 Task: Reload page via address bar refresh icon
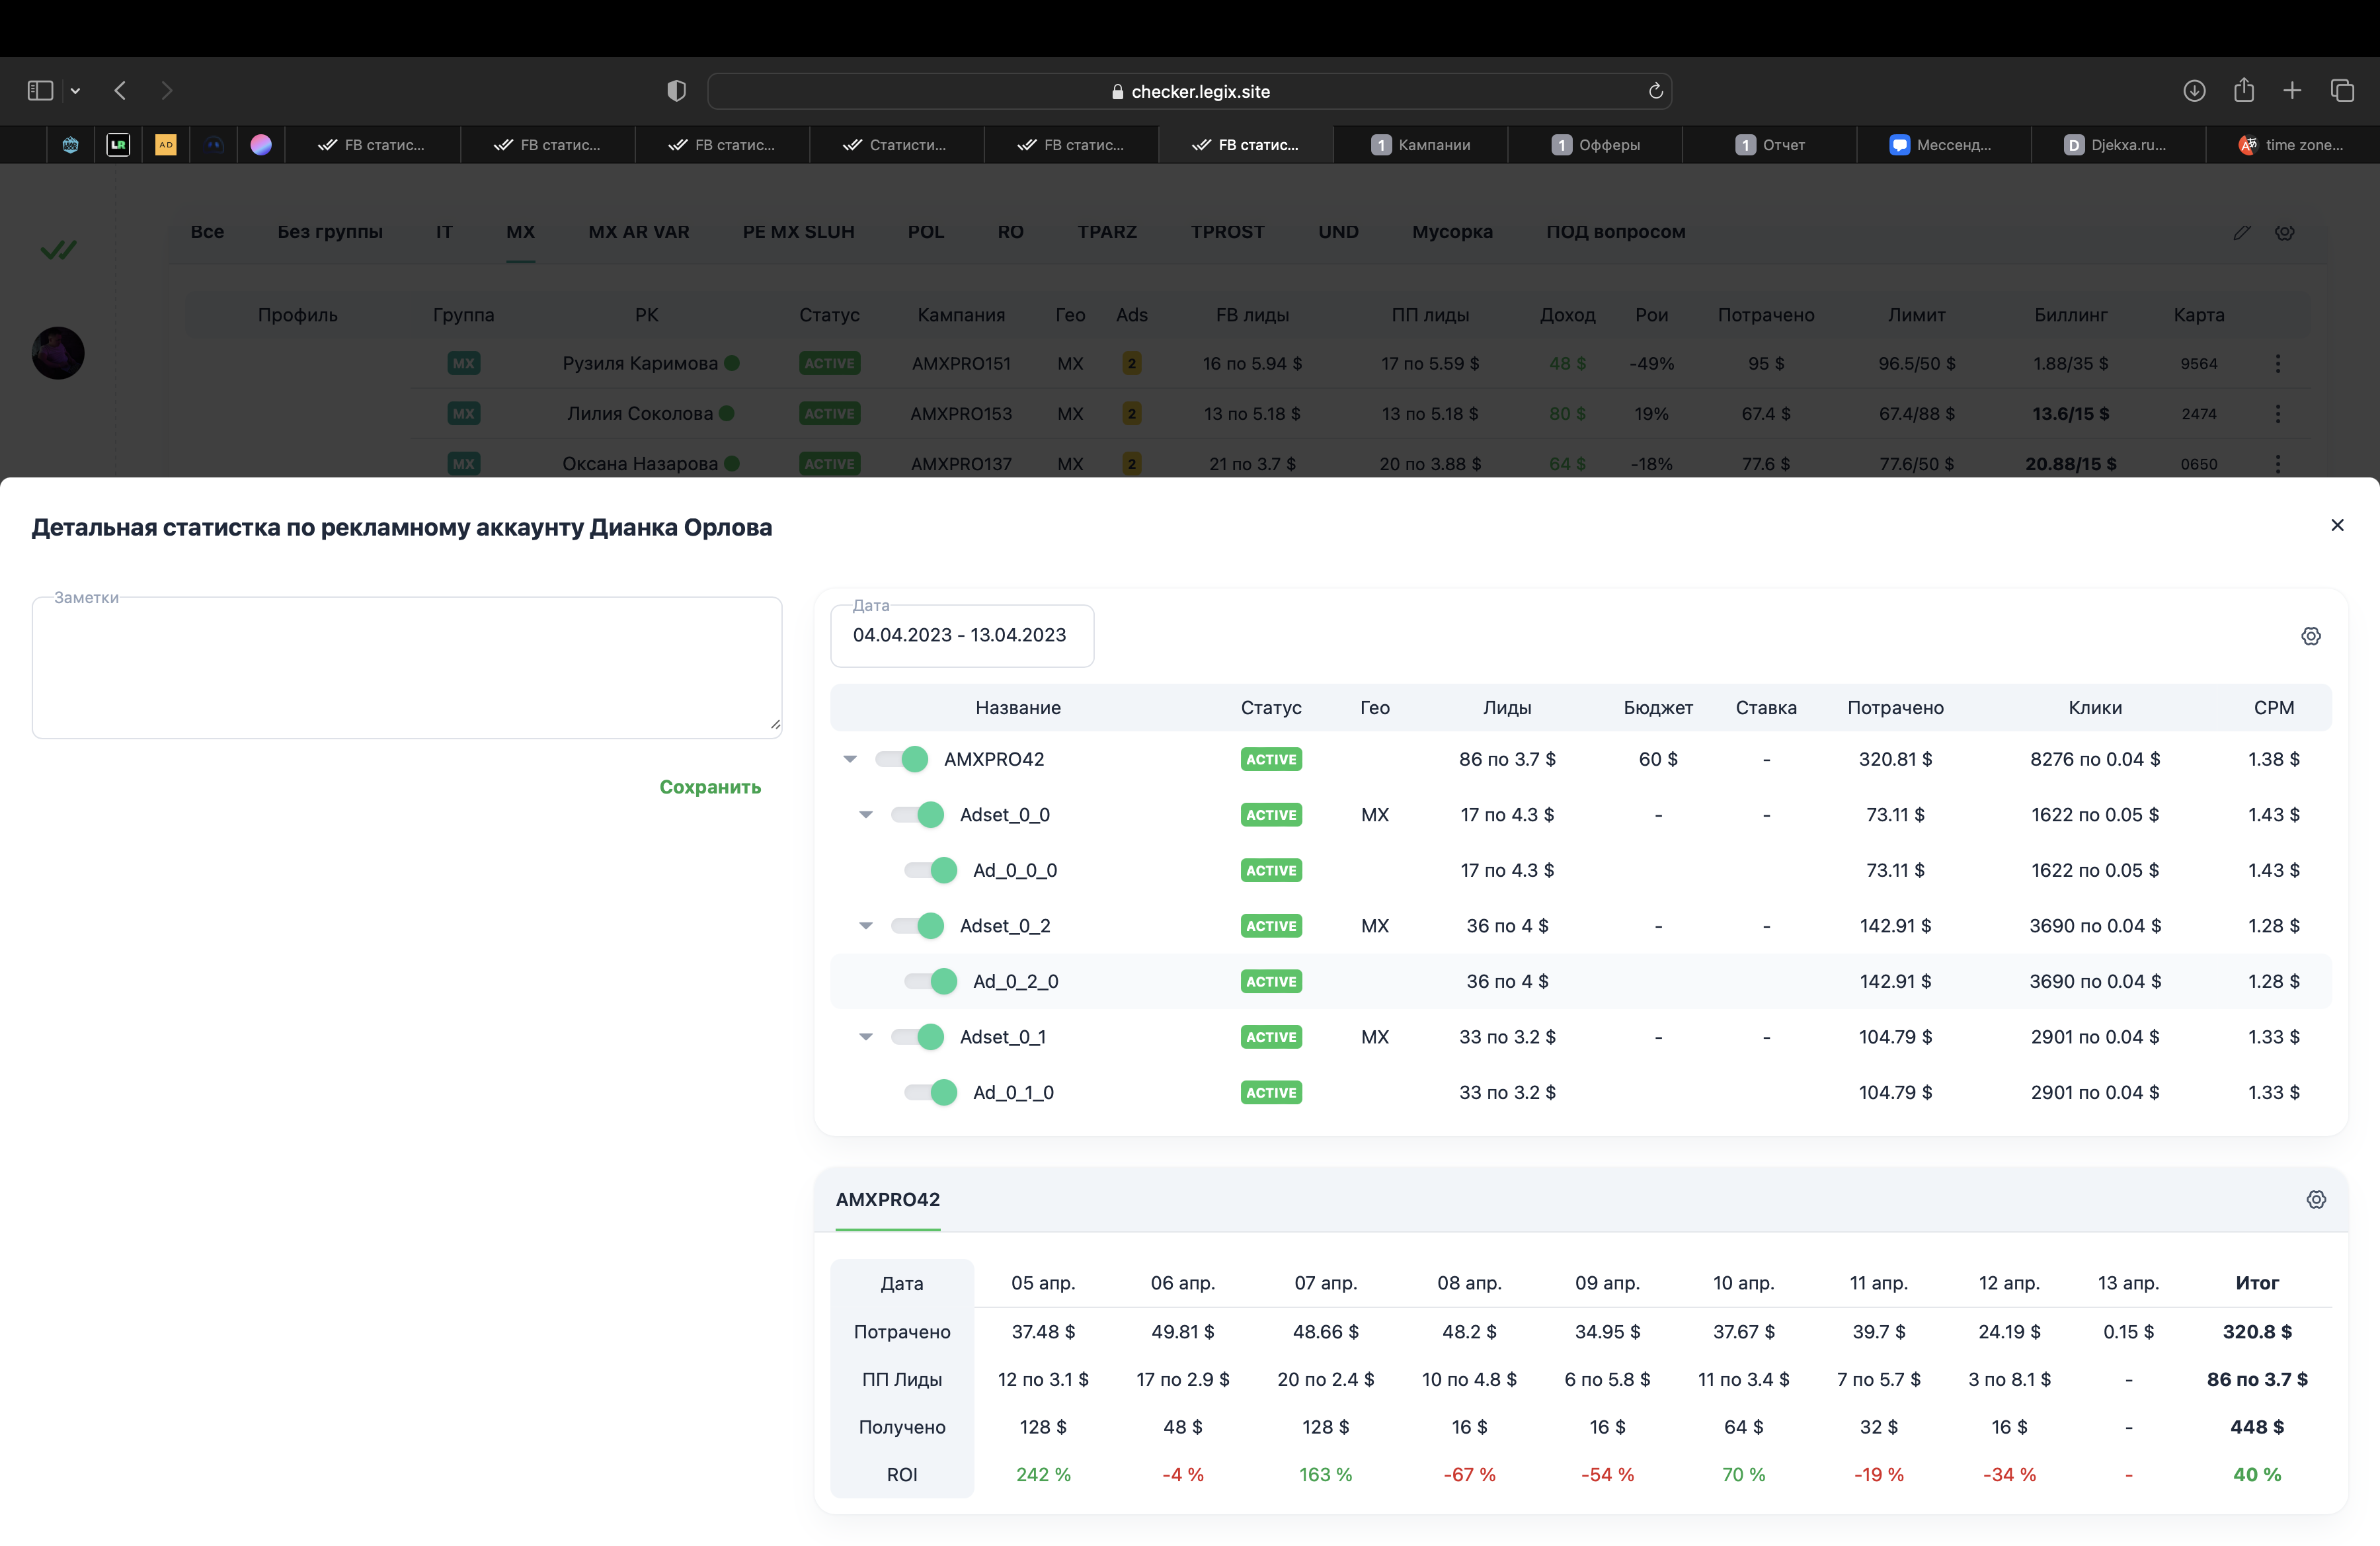pyautogui.click(x=1655, y=91)
